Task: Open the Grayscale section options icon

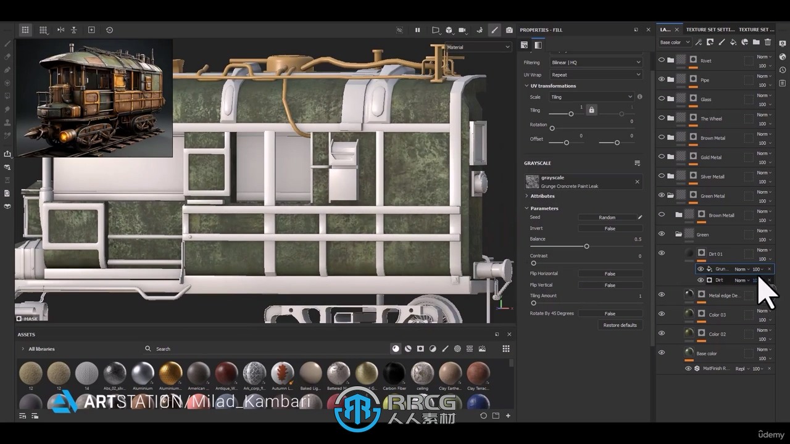Action: click(x=637, y=163)
